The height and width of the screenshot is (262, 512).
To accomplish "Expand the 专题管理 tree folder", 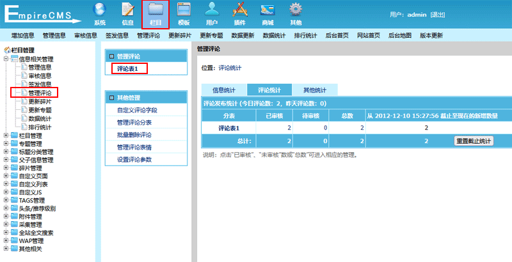I will coord(6,144).
